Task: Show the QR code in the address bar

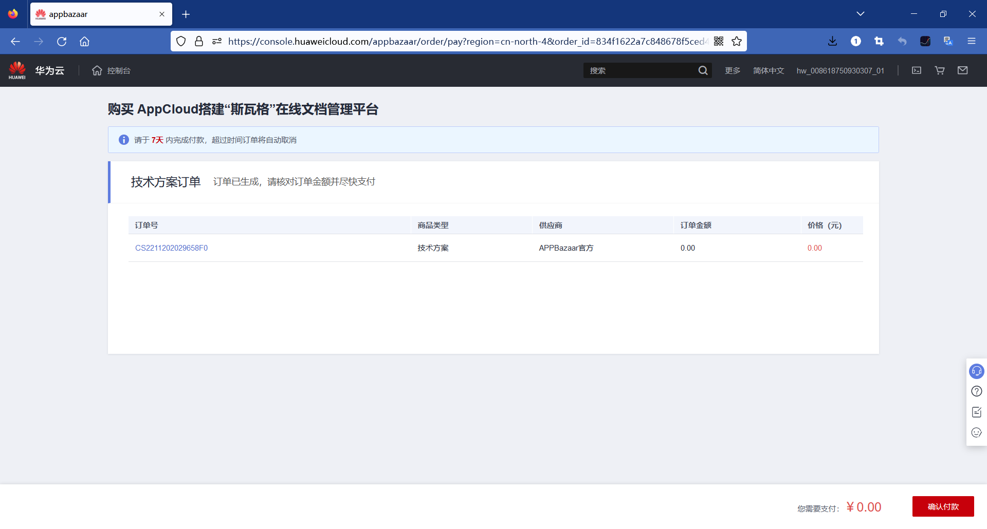Action: pyautogui.click(x=719, y=41)
